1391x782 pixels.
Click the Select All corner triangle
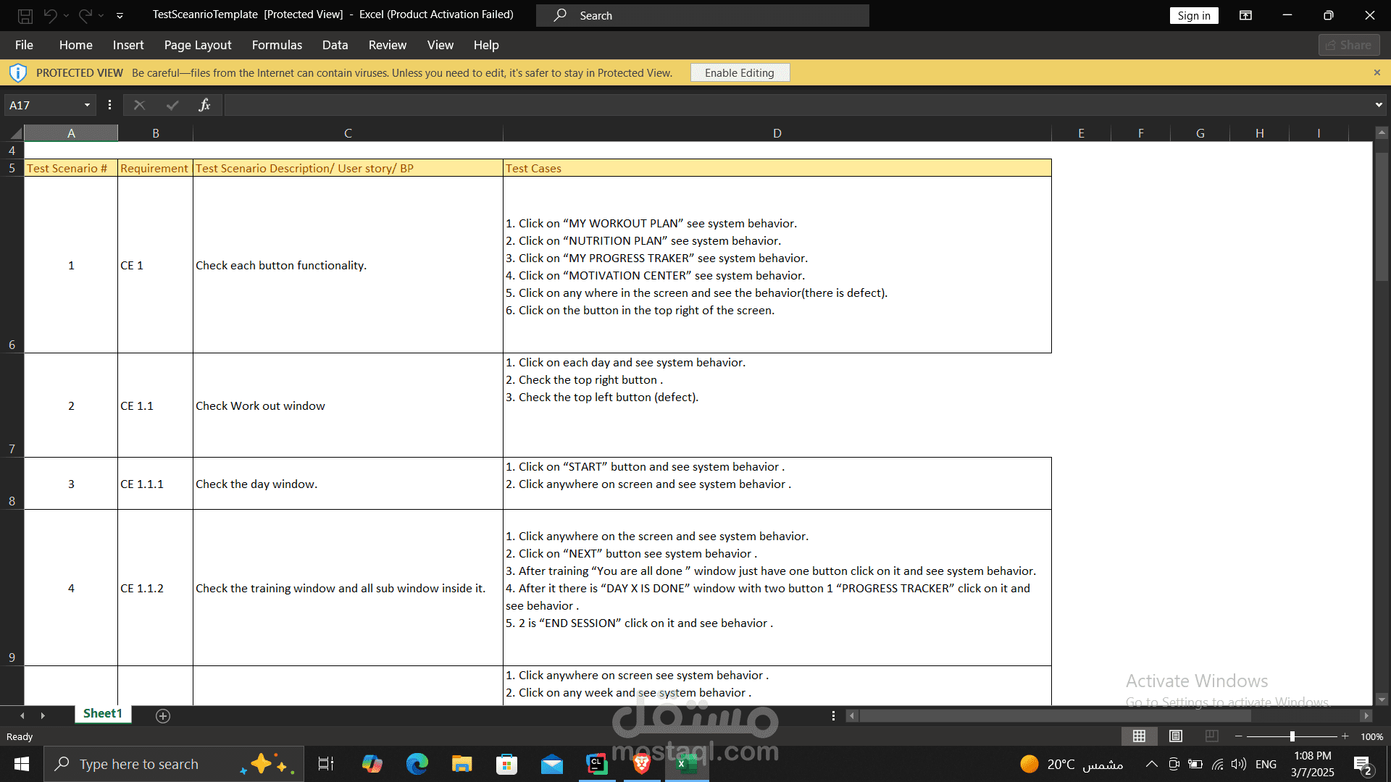[x=16, y=133]
